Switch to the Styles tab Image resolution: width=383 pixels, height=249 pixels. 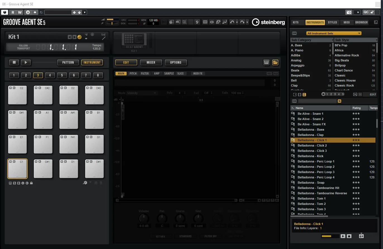tap(333, 22)
